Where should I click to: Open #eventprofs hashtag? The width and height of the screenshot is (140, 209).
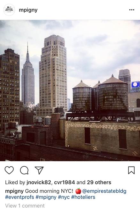tap(19, 197)
